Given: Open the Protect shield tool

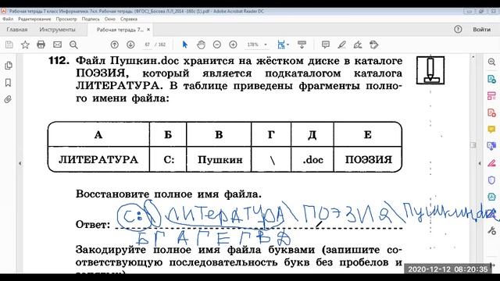Looking at the screenshot, I should pyautogui.click(x=491, y=180).
